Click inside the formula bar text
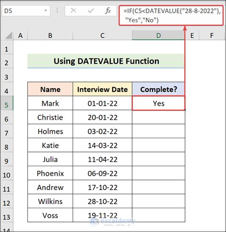This screenshot has height=232, width=226. point(171,15)
